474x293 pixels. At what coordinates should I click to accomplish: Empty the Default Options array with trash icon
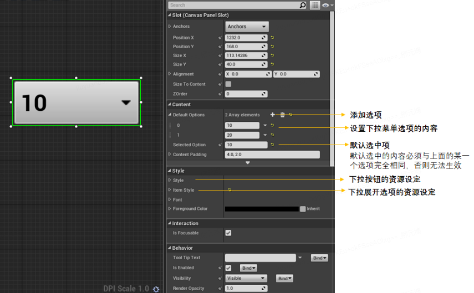[282, 115]
